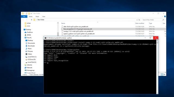Screen dimensions: 174x97
Task: Open the File tab in File Explorer
Action: pos(24,16)
